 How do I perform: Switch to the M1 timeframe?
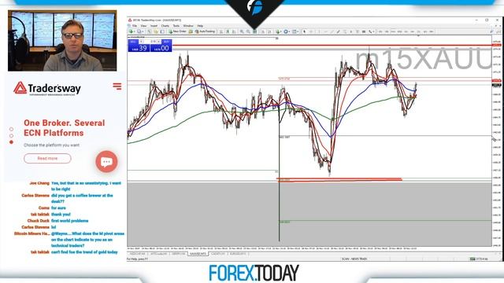point(380,31)
